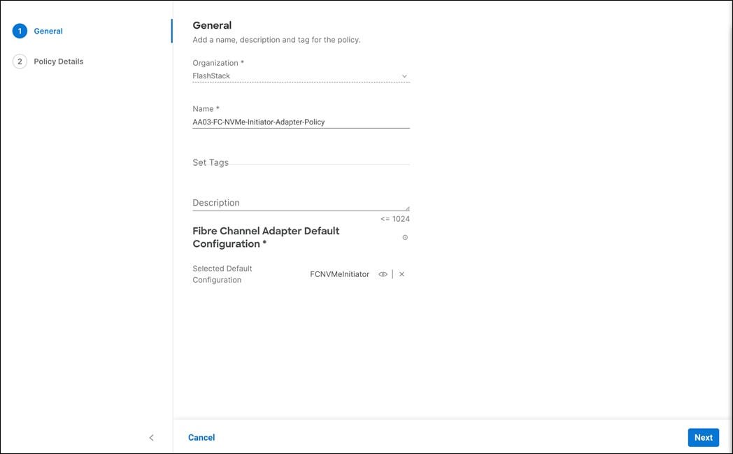Click the Set Tags field
Image resolution: width=733 pixels, height=454 pixels.
[x=301, y=162]
